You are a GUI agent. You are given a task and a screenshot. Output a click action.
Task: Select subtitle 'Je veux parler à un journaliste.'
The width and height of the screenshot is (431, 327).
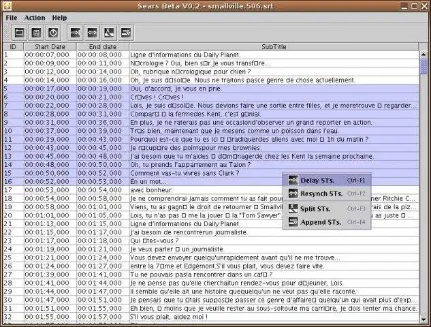[x=274, y=249]
